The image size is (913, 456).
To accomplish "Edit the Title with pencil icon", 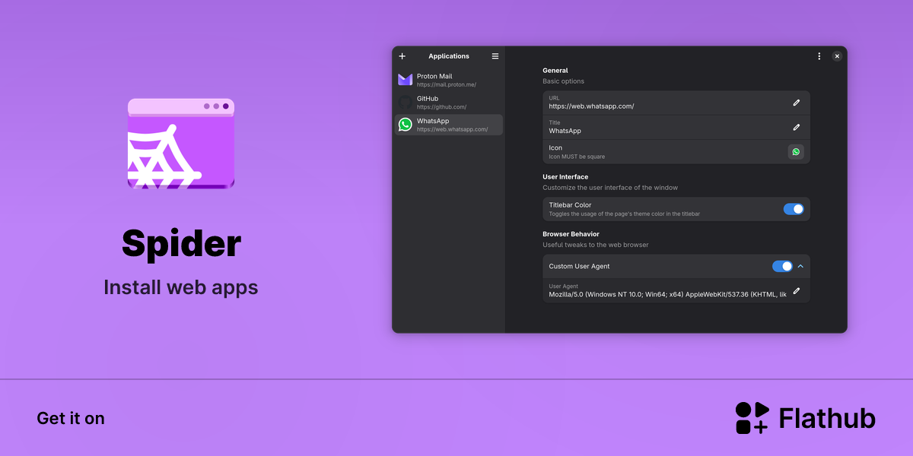I will [796, 127].
